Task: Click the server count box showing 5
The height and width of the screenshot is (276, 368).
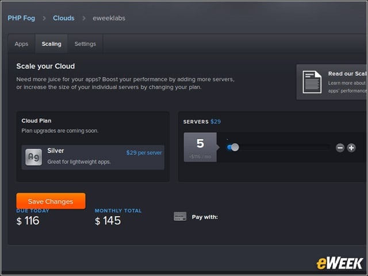Action: pyautogui.click(x=200, y=147)
